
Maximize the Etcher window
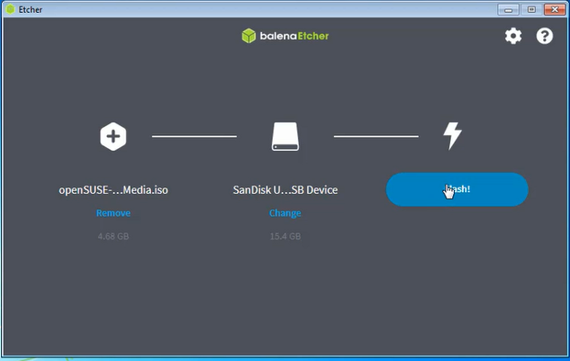[x=531, y=9]
